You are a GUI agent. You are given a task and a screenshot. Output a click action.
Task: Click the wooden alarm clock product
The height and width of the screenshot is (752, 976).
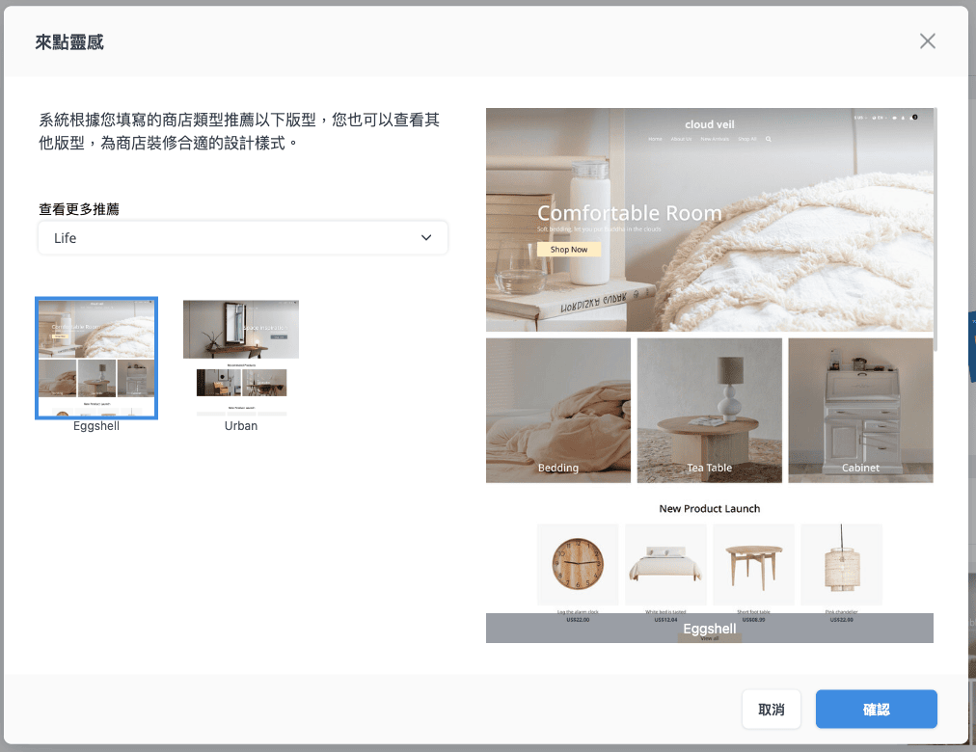click(x=577, y=564)
